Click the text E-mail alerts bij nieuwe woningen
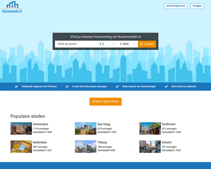Image resolution: width=211 pixels, height=169 pixels. coord(89,86)
